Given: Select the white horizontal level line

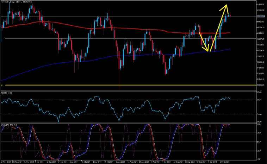Looking at the screenshot, I should point(106,38).
